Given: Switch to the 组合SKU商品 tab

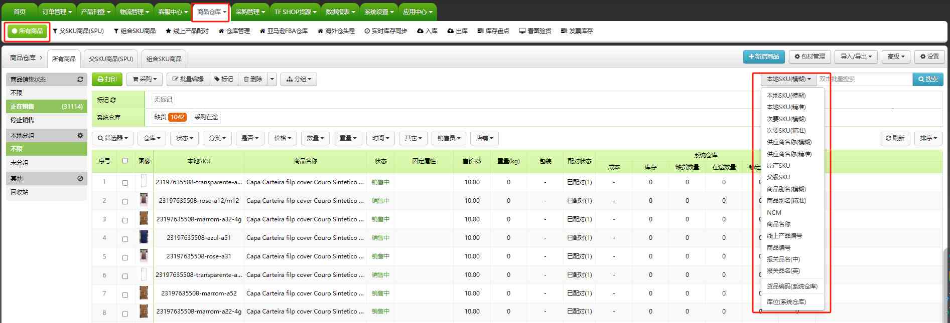Looking at the screenshot, I should [164, 59].
